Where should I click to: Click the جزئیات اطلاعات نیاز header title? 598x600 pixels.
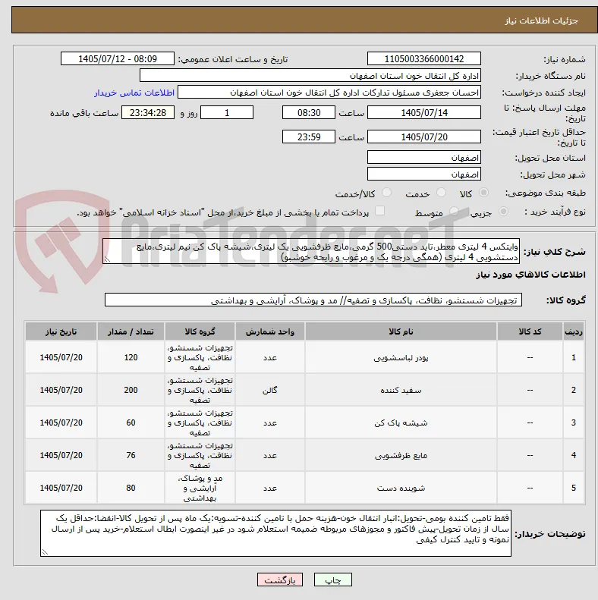coord(541,20)
